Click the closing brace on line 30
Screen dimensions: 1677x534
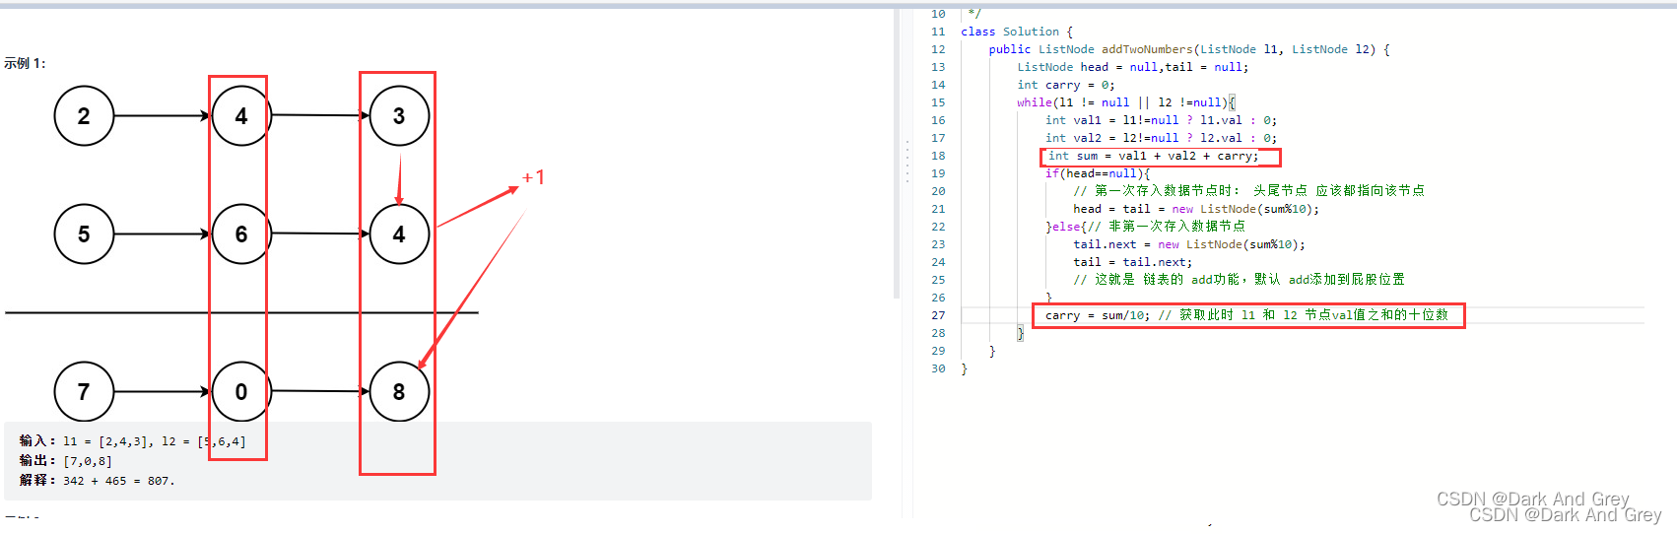965,368
